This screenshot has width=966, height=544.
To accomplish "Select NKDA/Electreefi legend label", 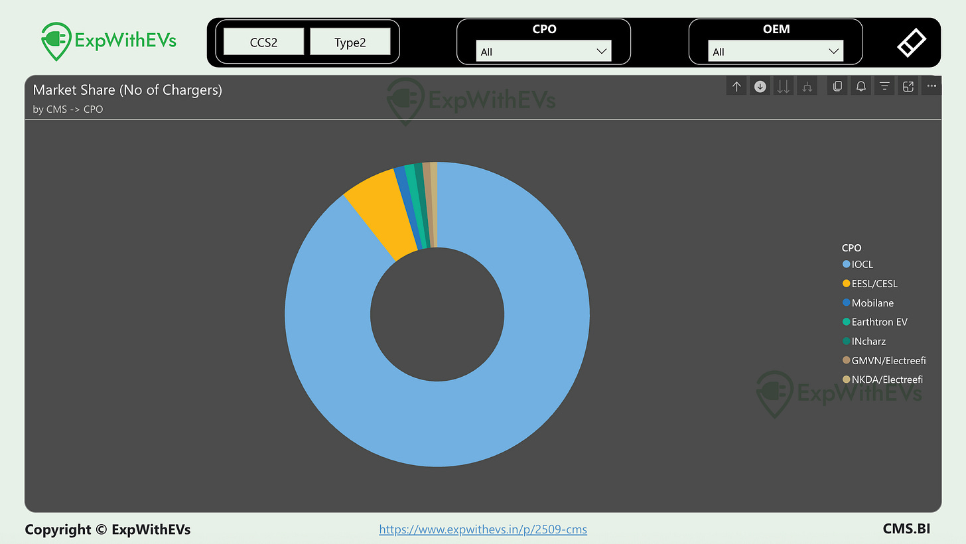I will (x=887, y=379).
